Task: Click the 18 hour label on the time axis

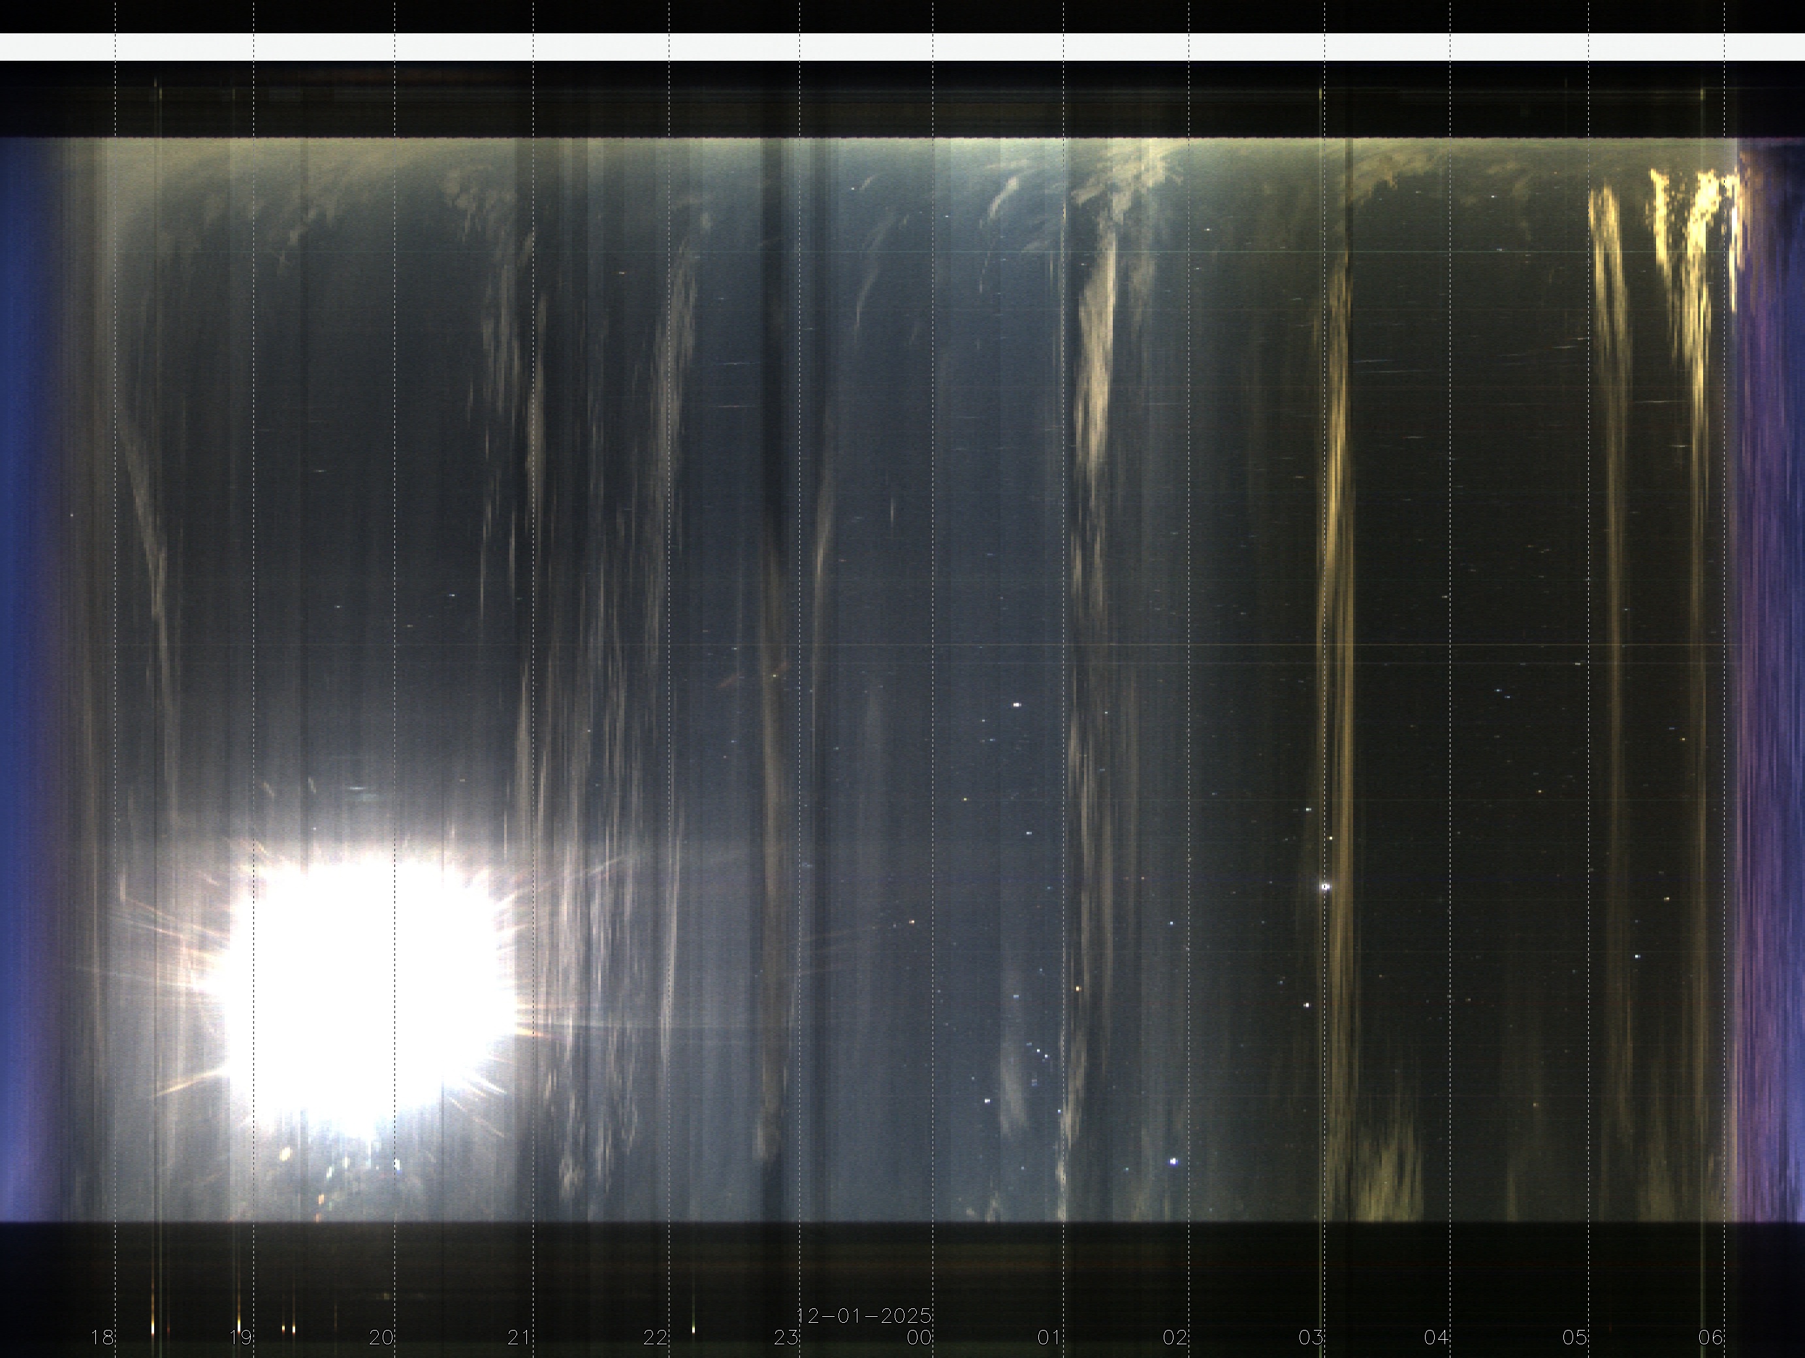Action: pyautogui.click(x=102, y=1338)
